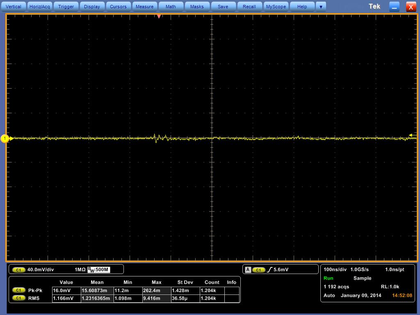Click the trigger A indicator icon
This screenshot has height=315, width=420.
[248, 270]
